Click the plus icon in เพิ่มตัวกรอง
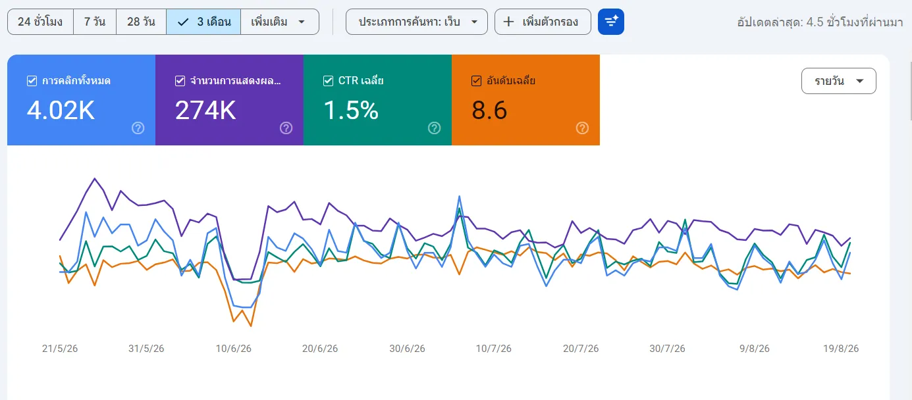 coord(509,22)
